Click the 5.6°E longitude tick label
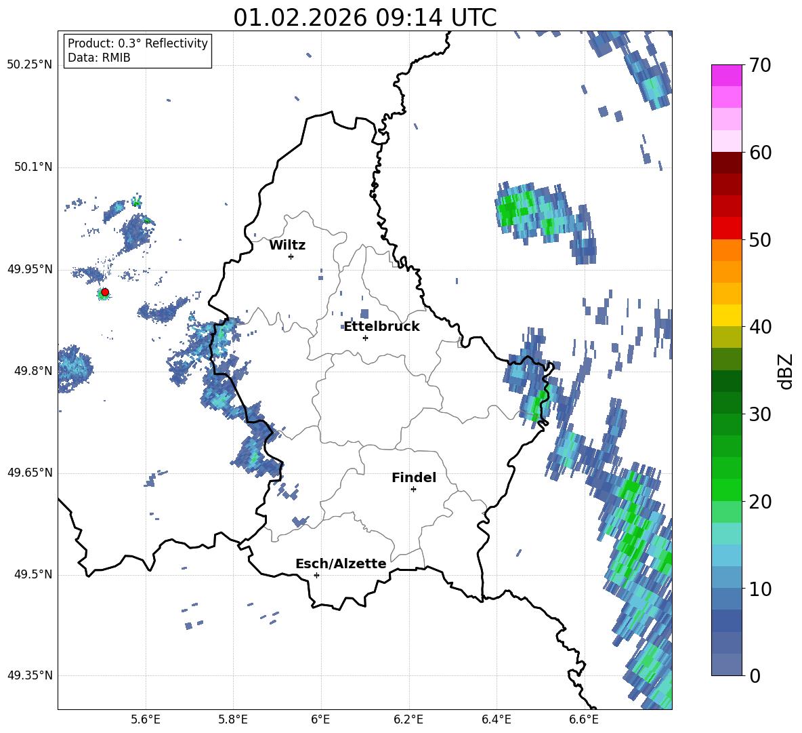Viewport: 802px width, 733px height. (145, 719)
